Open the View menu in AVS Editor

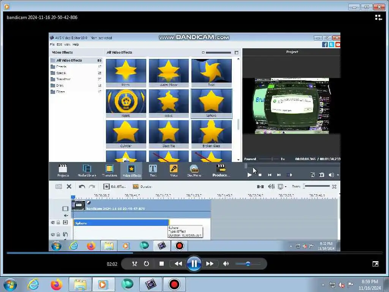[67, 44]
